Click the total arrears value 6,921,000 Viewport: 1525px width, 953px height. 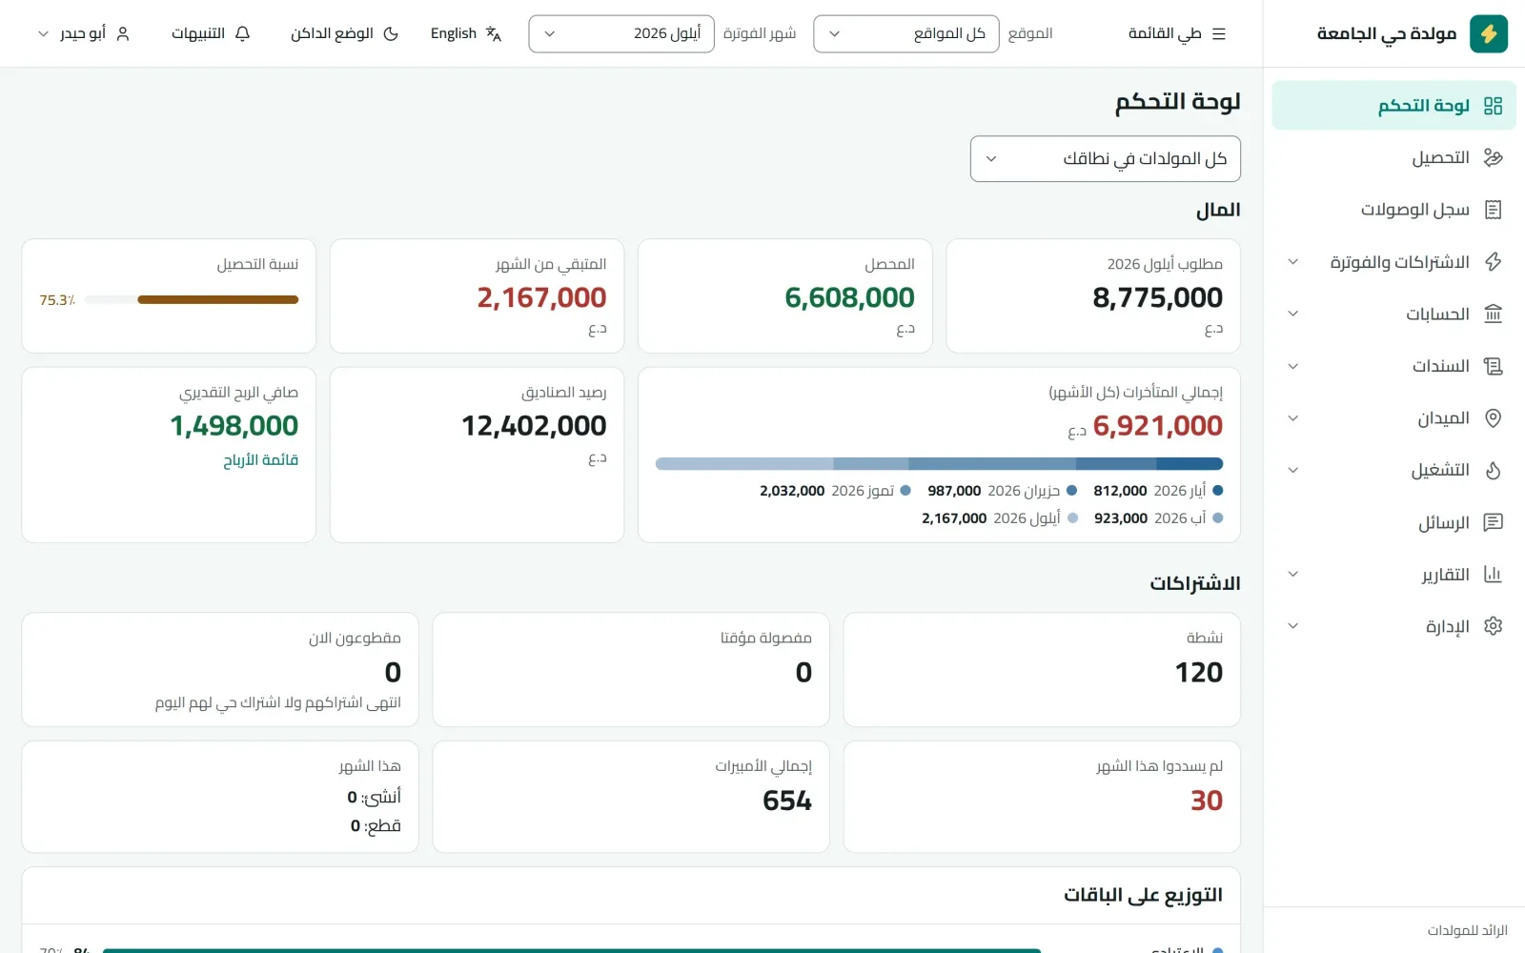(1157, 426)
